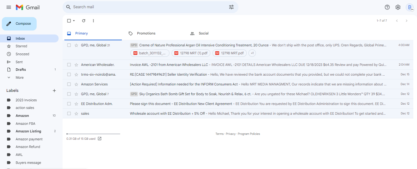Image resolution: width=417 pixels, height=169 pixels.
Task: Star the American Wholesaler email
Action: [76, 65]
